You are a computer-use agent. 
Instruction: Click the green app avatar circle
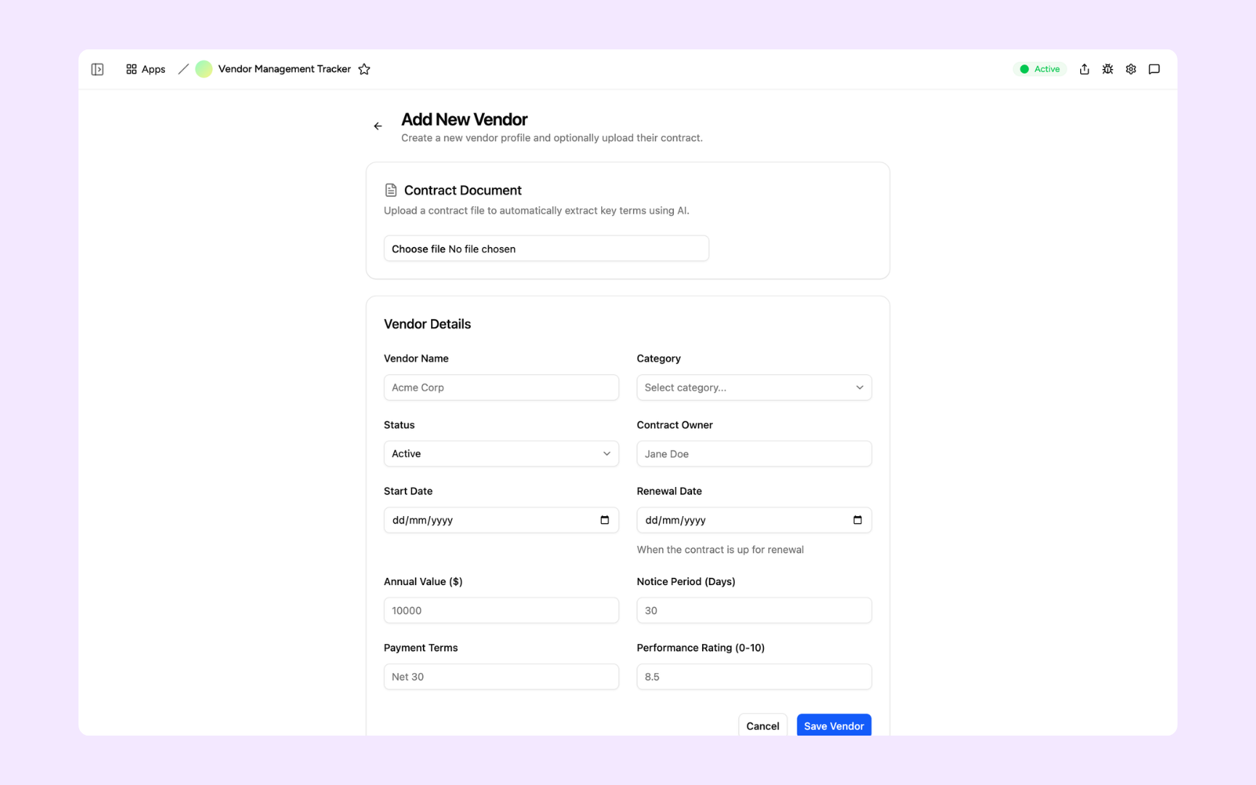click(x=204, y=69)
